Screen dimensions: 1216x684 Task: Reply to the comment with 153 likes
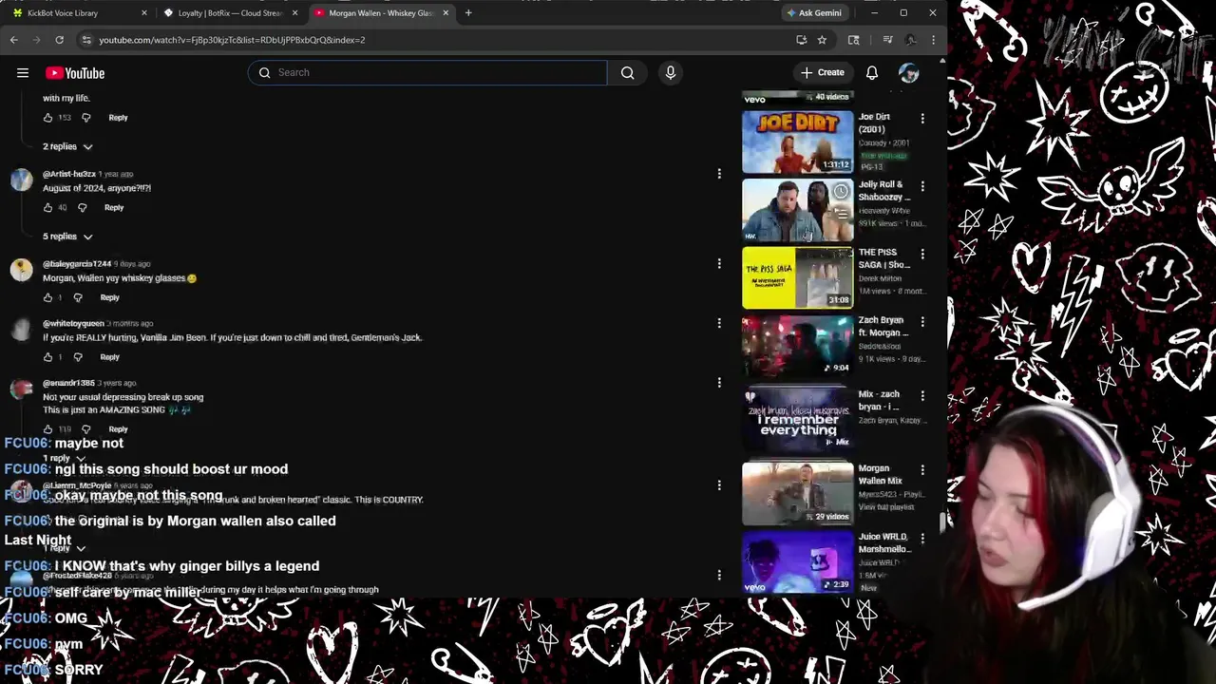pos(118,118)
